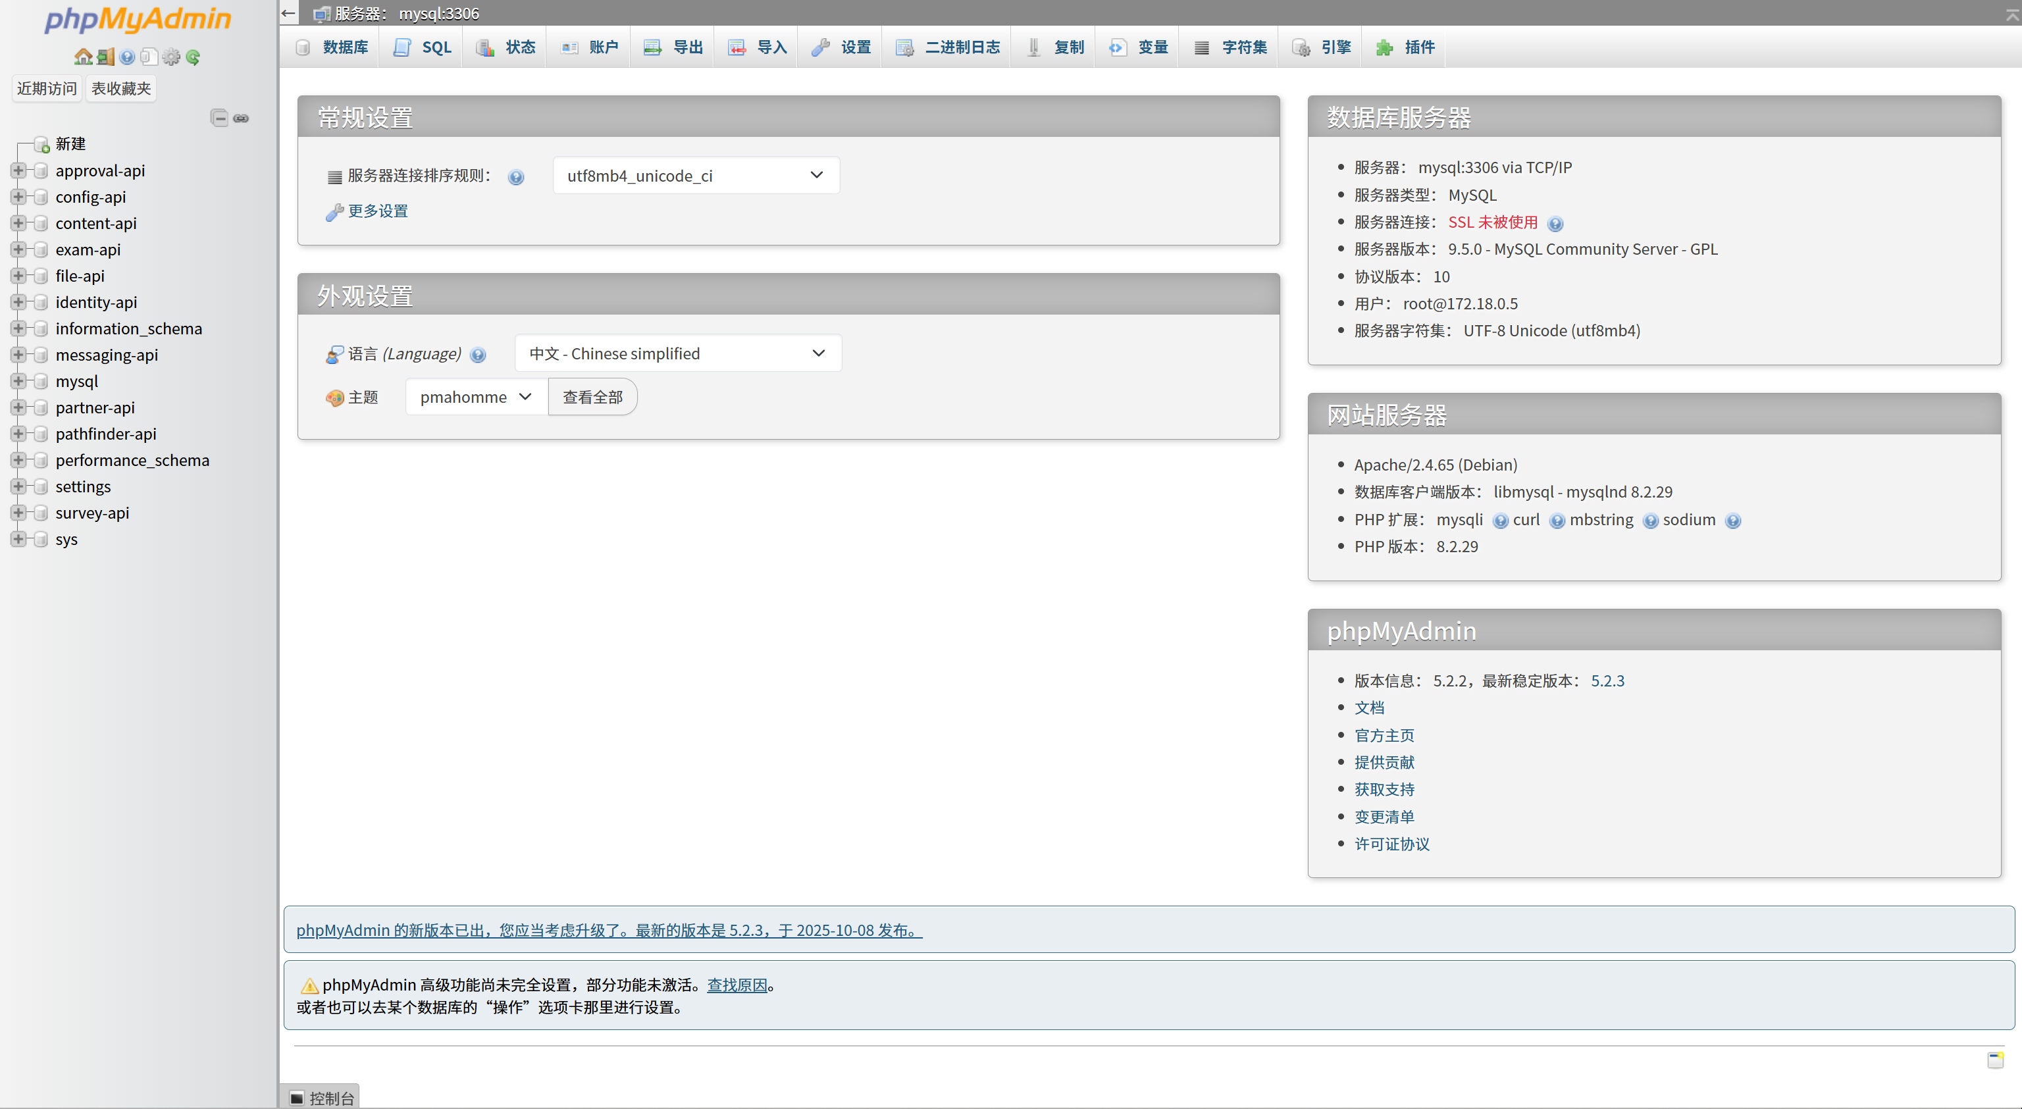Switch to the 导出 (Export) tab

click(x=673, y=47)
